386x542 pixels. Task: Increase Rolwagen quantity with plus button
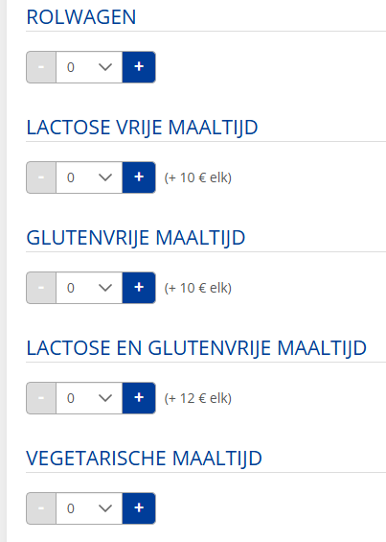(139, 67)
